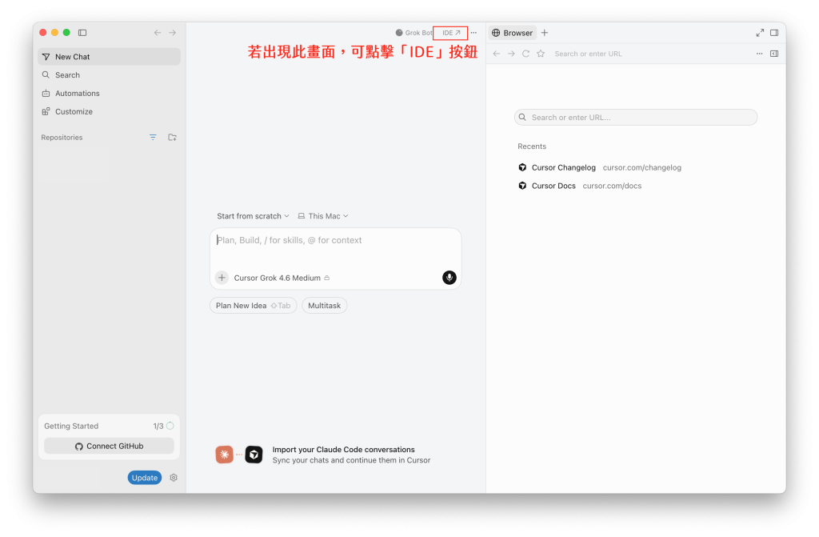This screenshot has width=819, height=537.
Task: Click the Search or enter URL box
Action: point(636,117)
